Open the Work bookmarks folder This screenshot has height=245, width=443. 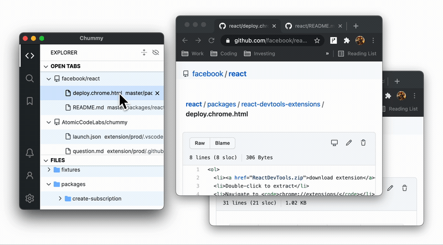(192, 54)
